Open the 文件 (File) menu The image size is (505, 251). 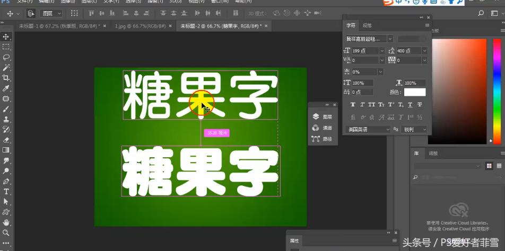coord(25,1)
